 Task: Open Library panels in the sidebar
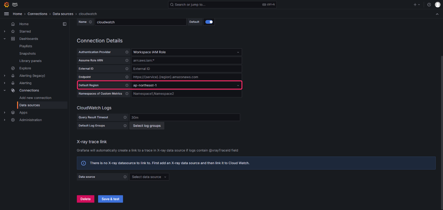(30, 61)
